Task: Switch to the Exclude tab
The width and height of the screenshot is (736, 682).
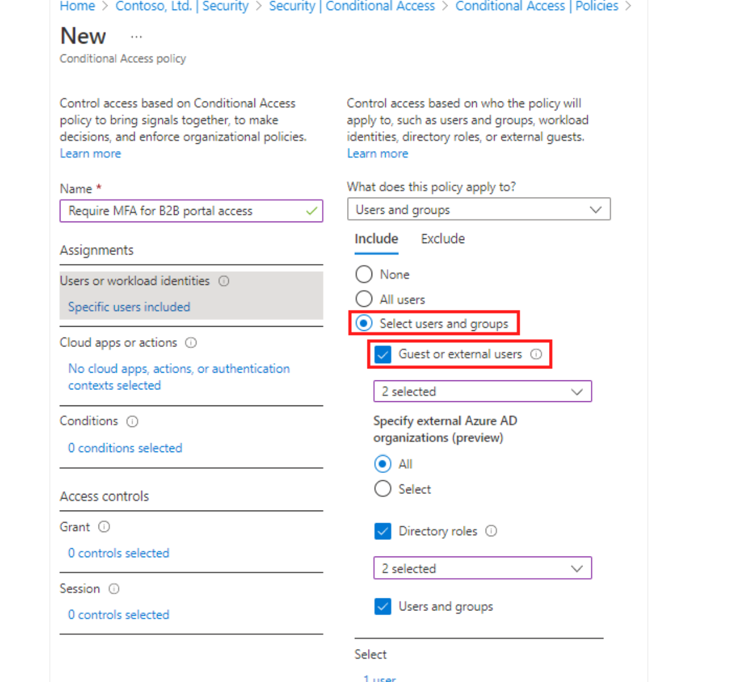Action: 442,238
